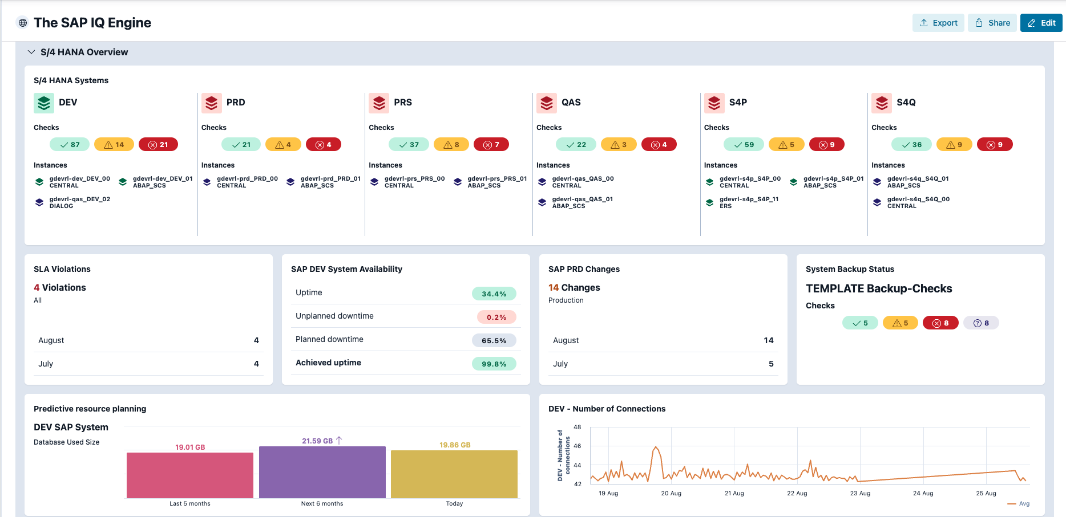Export the dashboard

pyautogui.click(x=938, y=23)
